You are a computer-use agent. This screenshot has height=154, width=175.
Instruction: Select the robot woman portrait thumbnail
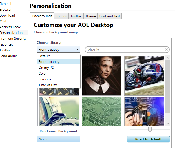[101, 76]
